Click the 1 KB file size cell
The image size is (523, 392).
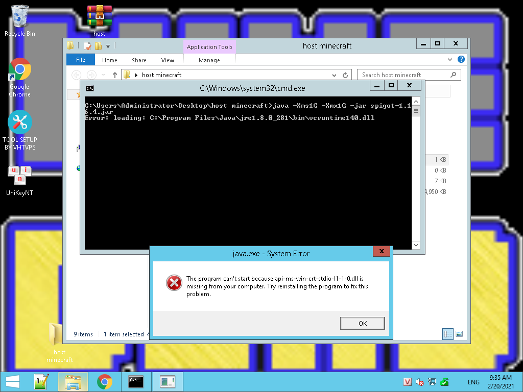440,160
